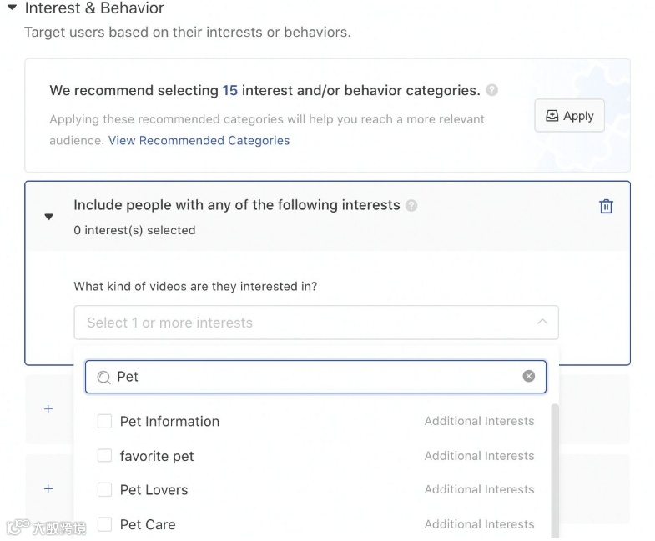Tick the favorite pet checkbox
Image resolution: width=655 pixels, height=541 pixels.
coord(104,456)
